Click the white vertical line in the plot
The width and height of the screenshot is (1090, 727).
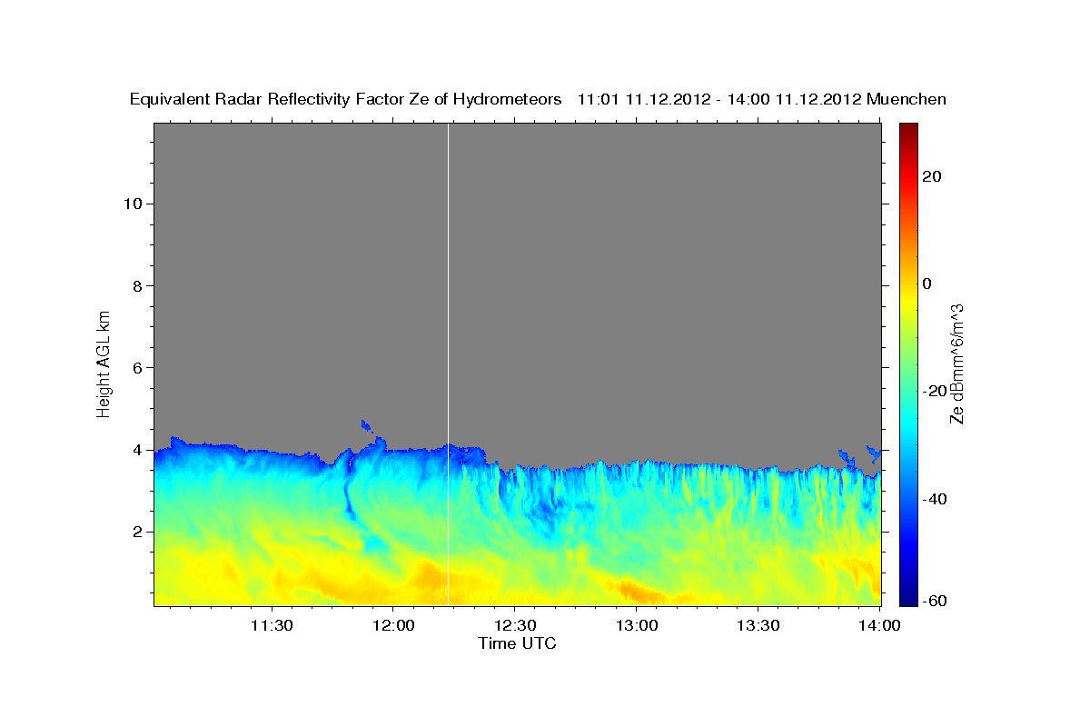tap(449, 363)
